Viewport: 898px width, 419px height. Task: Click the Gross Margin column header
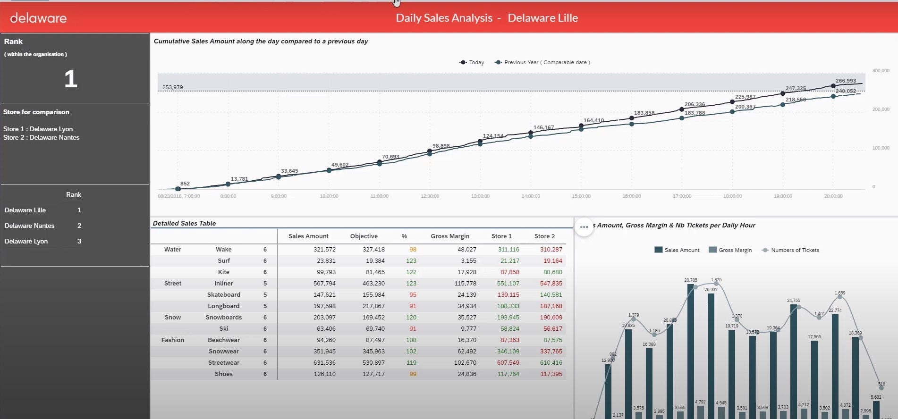point(449,236)
